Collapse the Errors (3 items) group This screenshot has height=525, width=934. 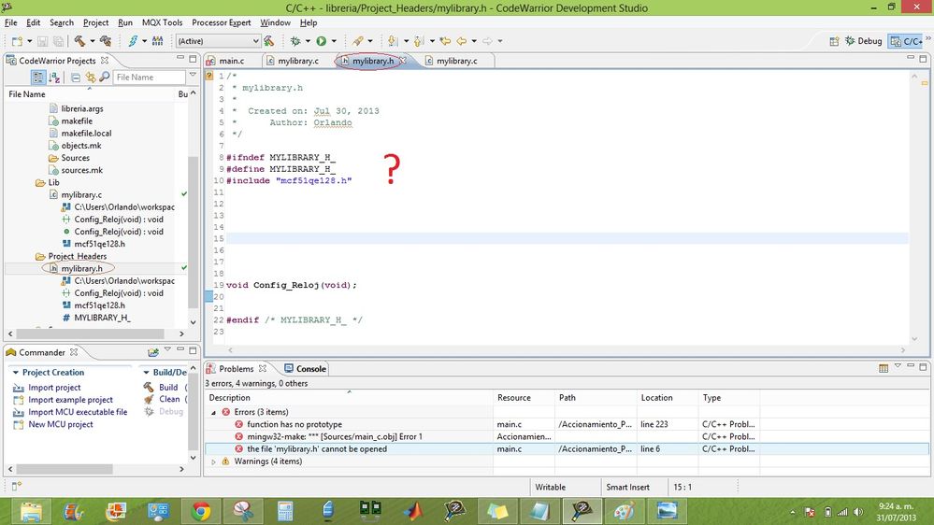(213, 412)
